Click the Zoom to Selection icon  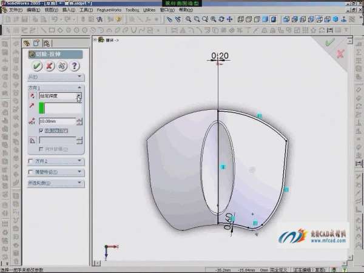pyautogui.click(x=214, y=19)
